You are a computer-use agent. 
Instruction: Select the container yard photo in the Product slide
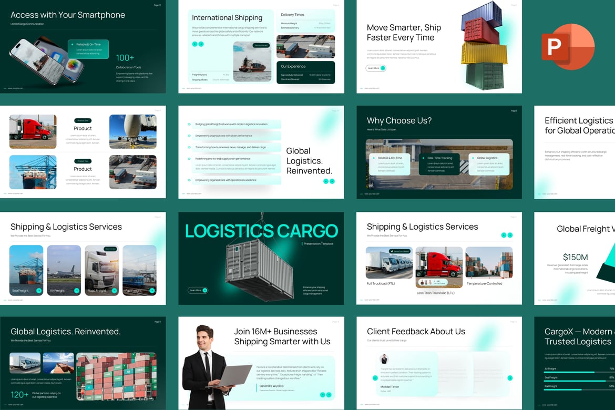(133, 172)
